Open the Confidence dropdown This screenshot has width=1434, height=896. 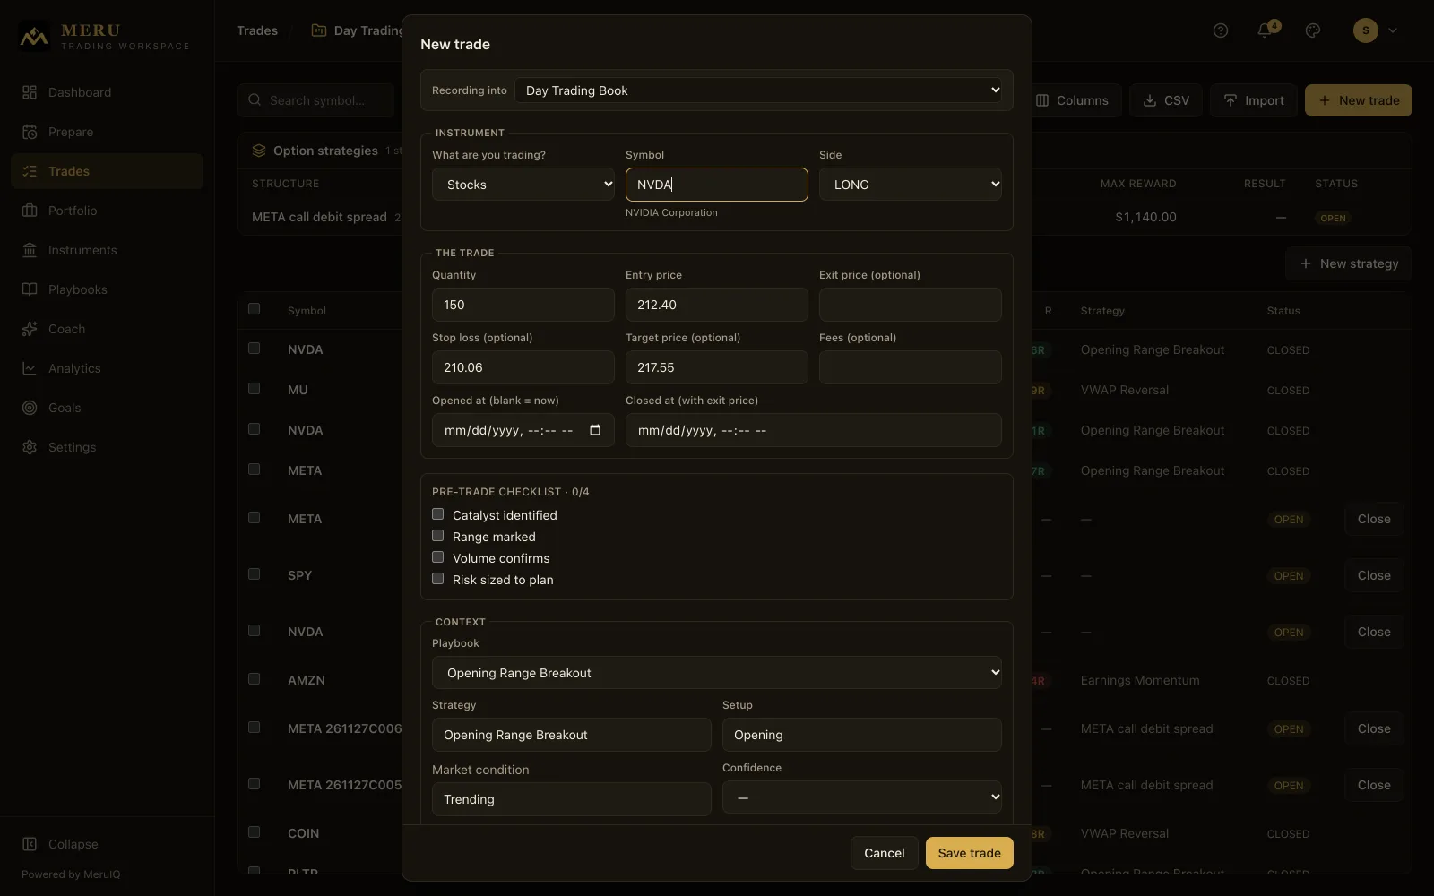[x=862, y=797]
